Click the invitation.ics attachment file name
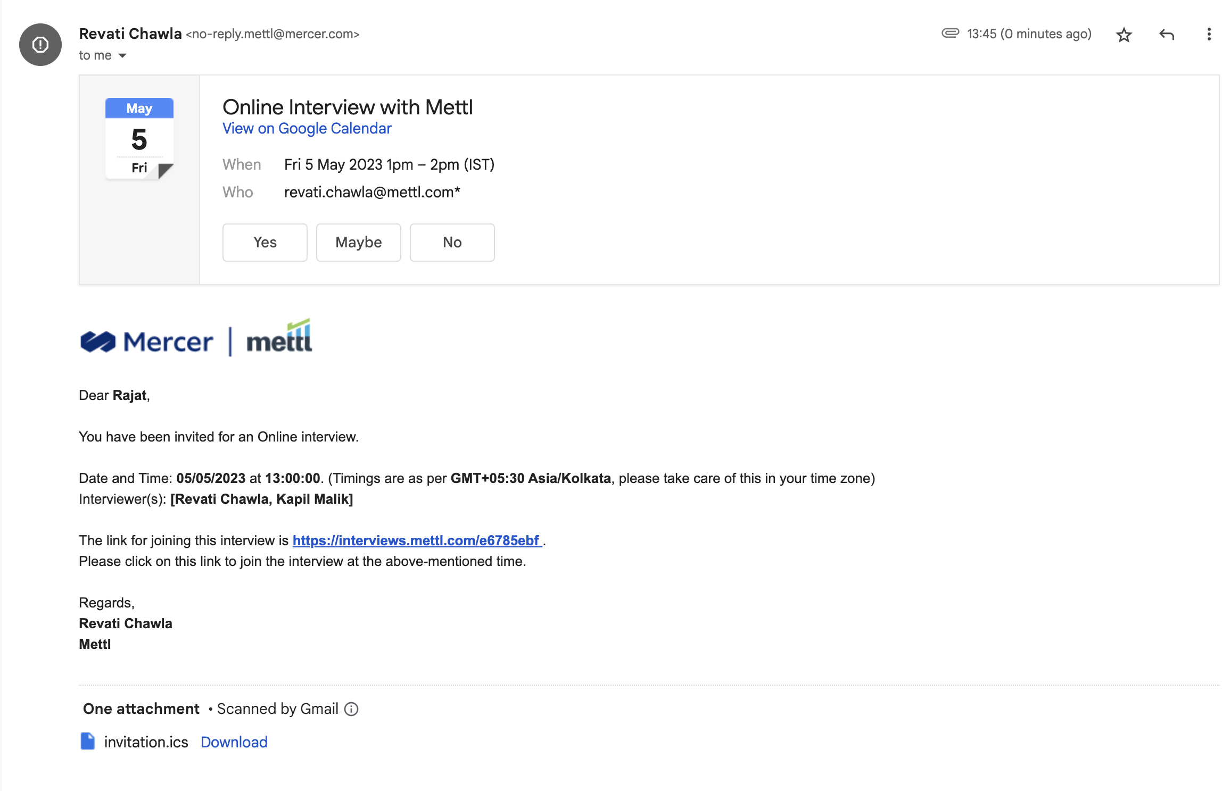1222x791 pixels. click(x=146, y=742)
